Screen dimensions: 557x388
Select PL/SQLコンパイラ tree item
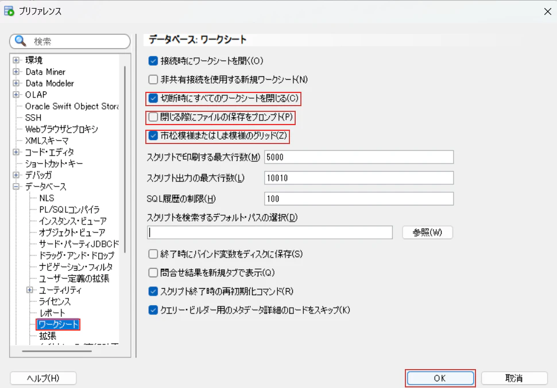[x=69, y=209]
